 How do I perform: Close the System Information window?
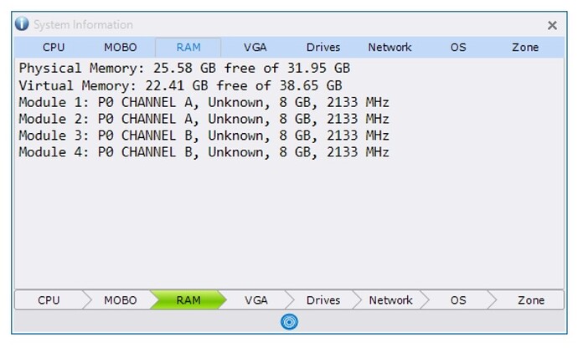(x=552, y=25)
